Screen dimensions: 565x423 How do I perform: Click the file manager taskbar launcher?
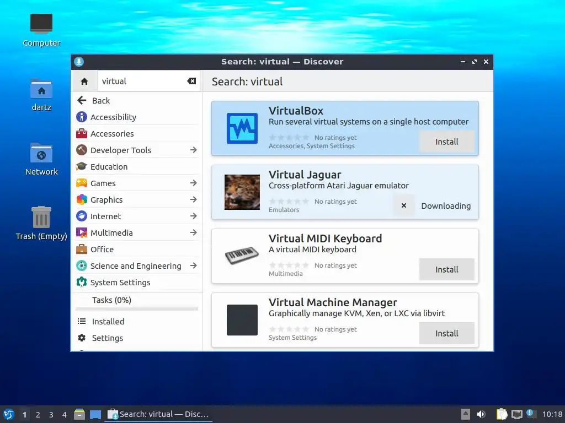point(79,414)
